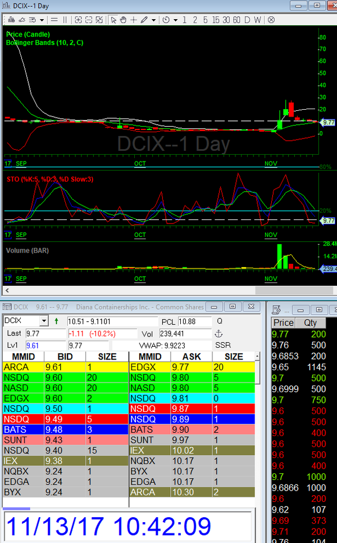This screenshot has width=337, height=543.
Task: Click the green up-tick arrow icon
Action: [x=56, y=321]
